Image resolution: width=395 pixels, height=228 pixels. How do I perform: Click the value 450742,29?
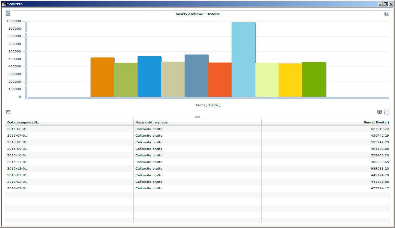pyautogui.click(x=380, y=135)
